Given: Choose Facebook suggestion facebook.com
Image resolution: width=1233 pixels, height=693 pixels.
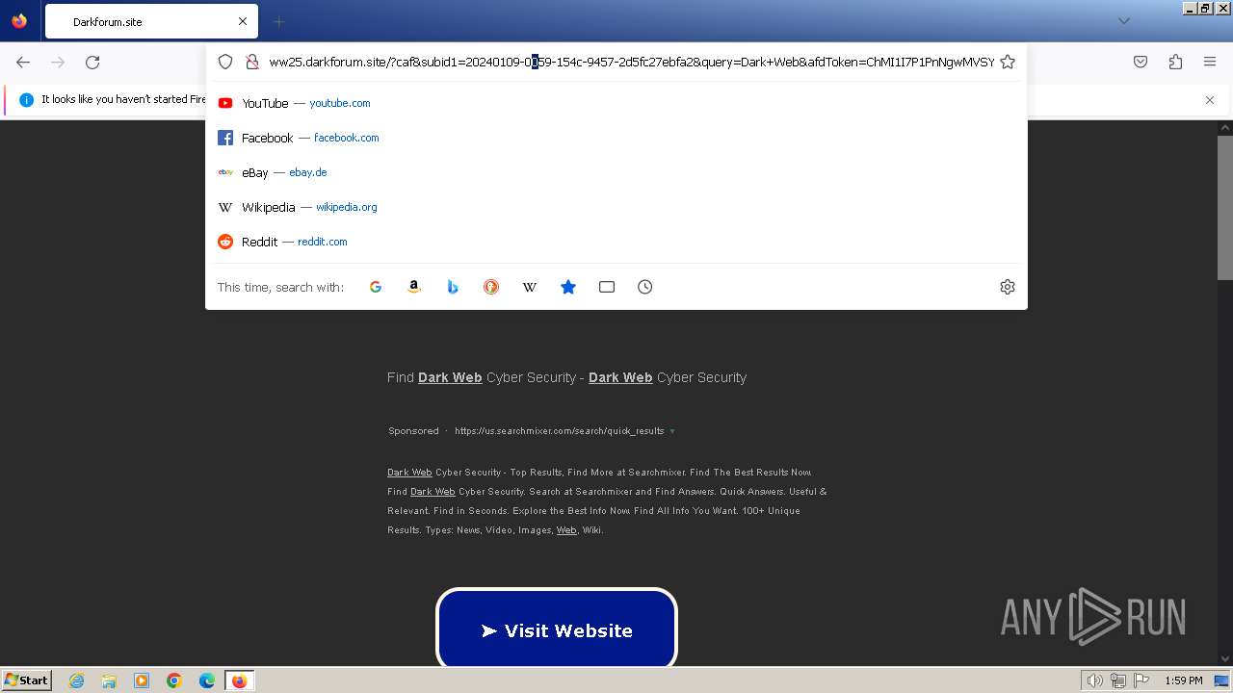Looking at the screenshot, I should point(616,138).
